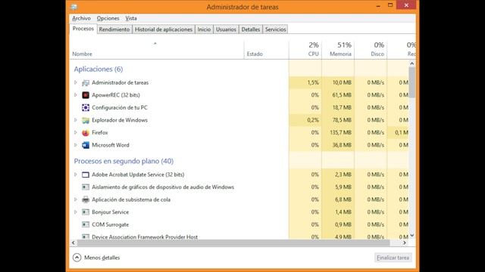Click the Microsoft Word icon
Screen dimensions: 485x272
coord(86,145)
